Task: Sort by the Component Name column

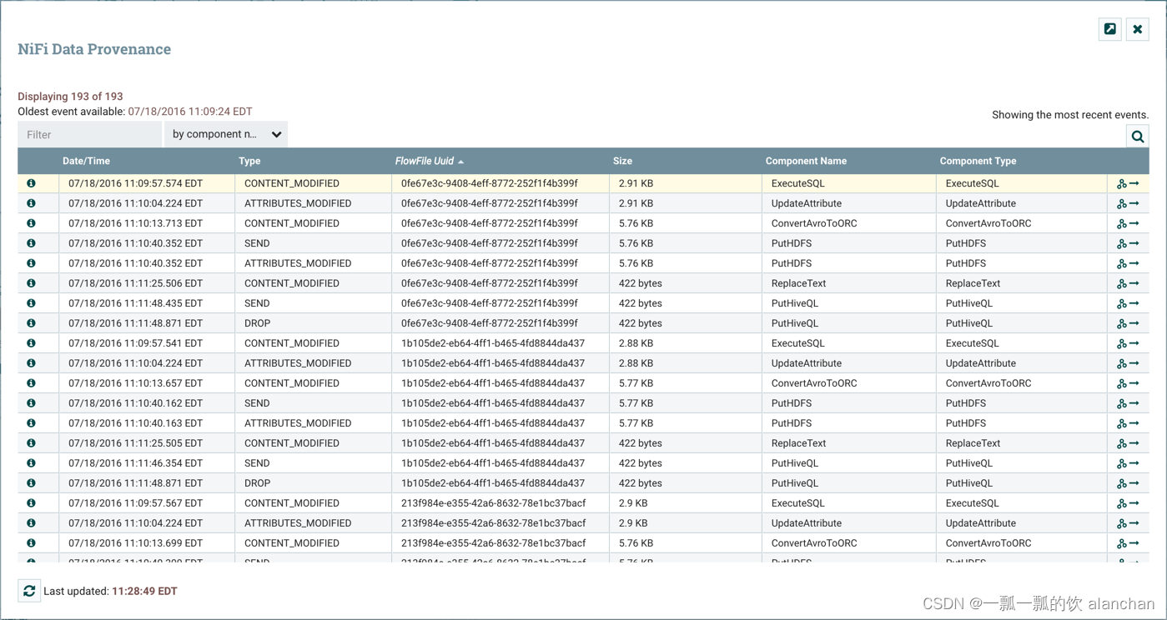Action: tap(806, 161)
